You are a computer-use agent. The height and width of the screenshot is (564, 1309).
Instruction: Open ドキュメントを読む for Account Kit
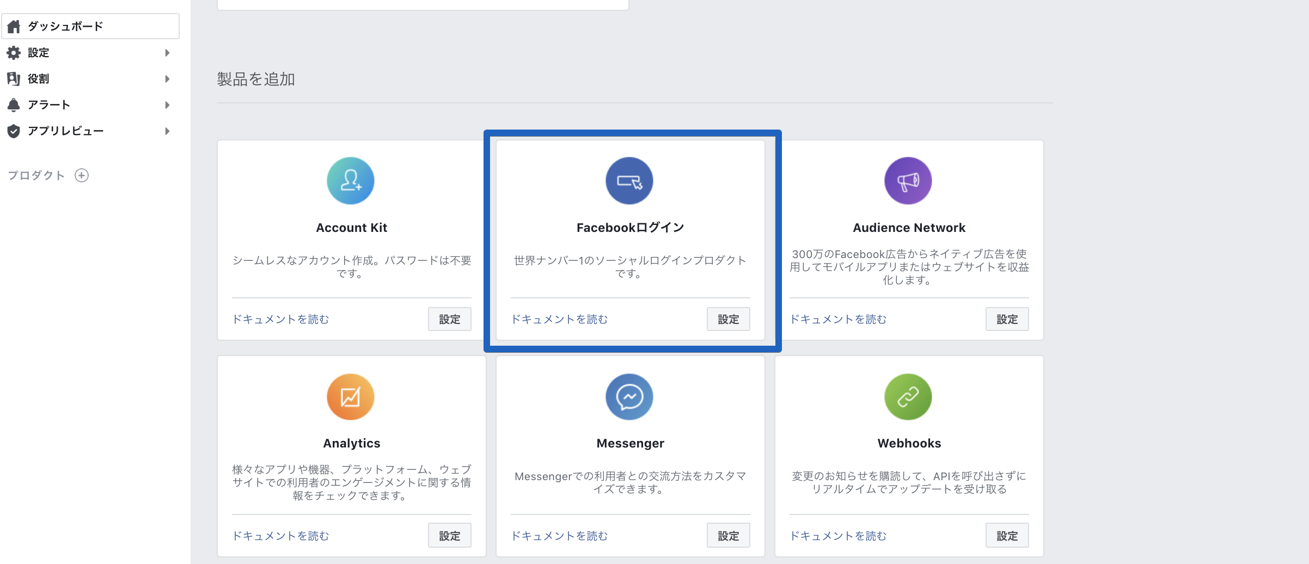[x=280, y=320]
